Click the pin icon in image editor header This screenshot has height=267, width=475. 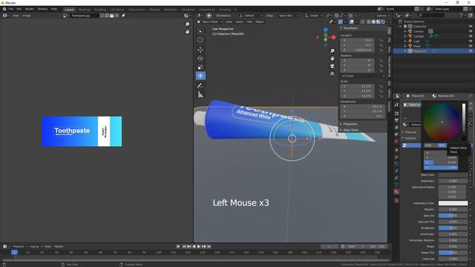pos(123,16)
